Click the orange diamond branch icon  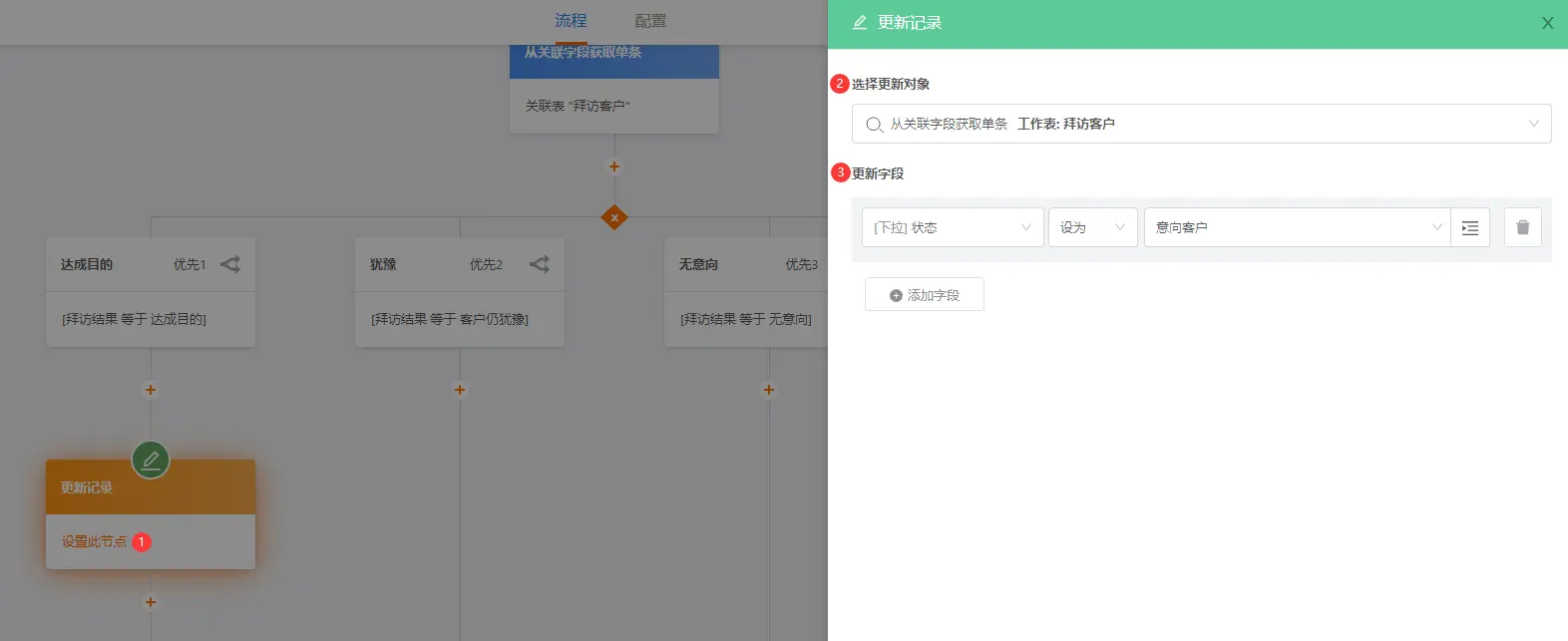pyautogui.click(x=614, y=216)
